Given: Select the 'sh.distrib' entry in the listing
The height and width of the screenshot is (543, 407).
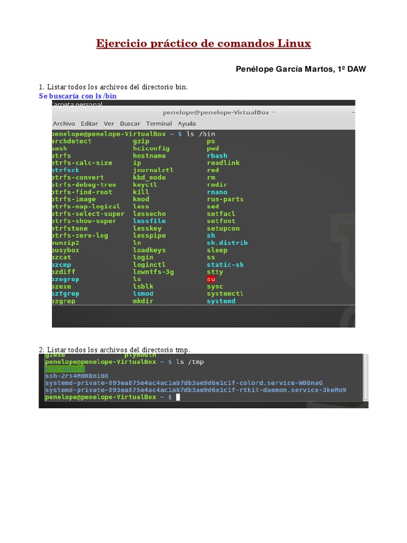Looking at the screenshot, I should tap(227, 243).
